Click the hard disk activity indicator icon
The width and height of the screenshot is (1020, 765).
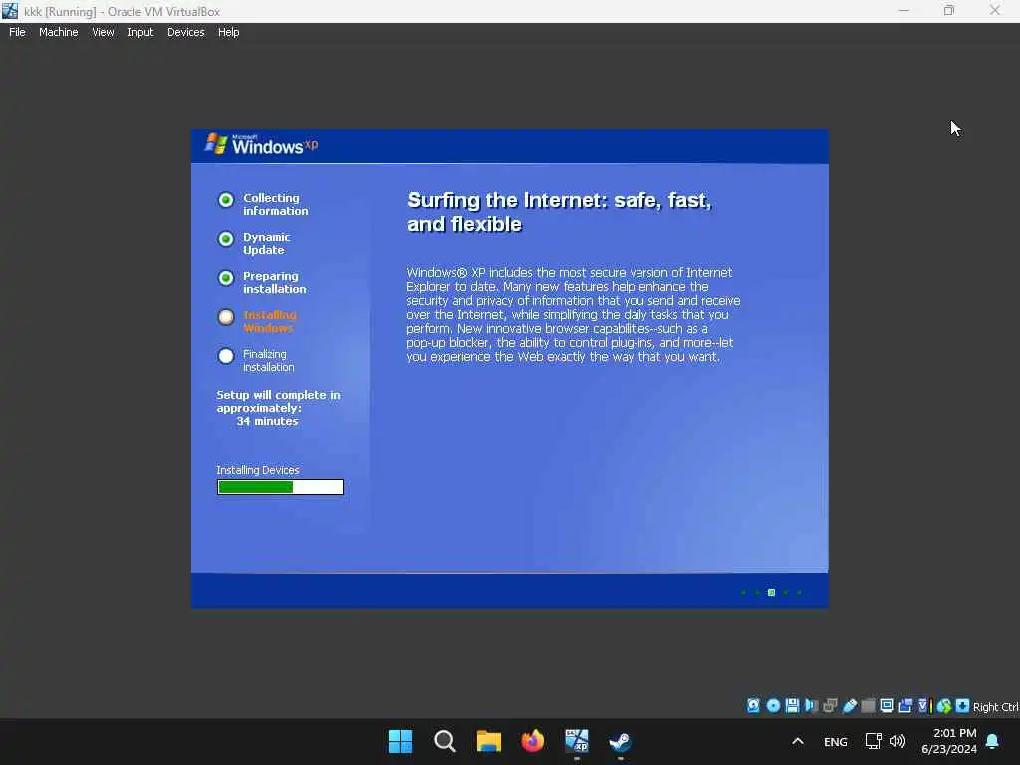pos(753,706)
